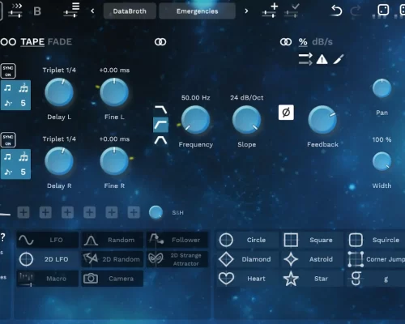
Task: Click the first plus modulator slot
Action: 23,212
